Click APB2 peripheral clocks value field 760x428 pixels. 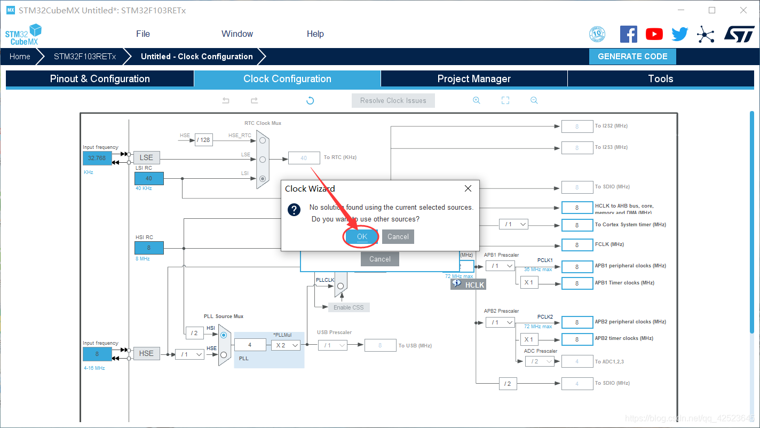pyautogui.click(x=577, y=322)
